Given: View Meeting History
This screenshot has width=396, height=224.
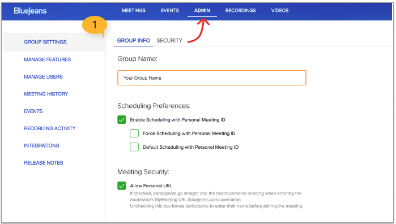Looking at the screenshot, I should click(x=46, y=94).
